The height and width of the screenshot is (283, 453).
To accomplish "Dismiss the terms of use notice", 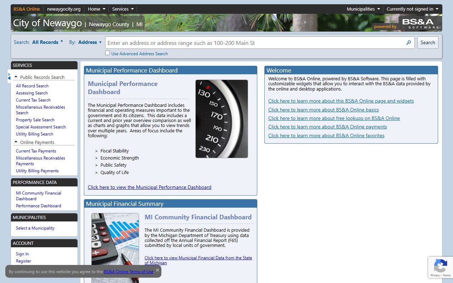I will coord(157,270).
